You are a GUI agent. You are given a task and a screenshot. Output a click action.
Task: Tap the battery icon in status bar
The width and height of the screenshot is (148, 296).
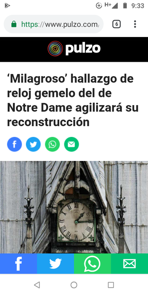[x=125, y=6]
